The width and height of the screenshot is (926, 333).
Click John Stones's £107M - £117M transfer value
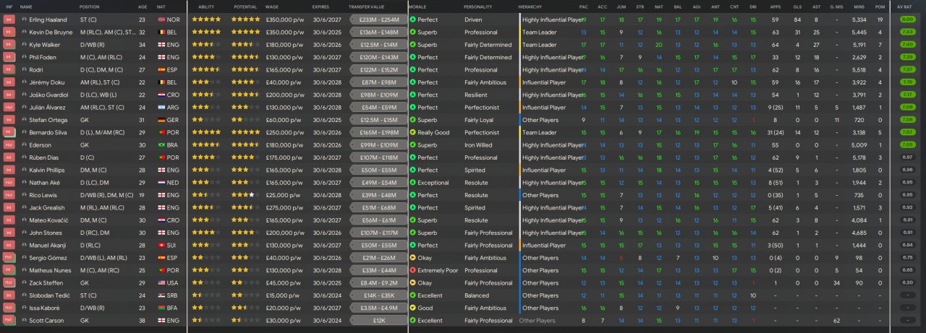[378, 233]
